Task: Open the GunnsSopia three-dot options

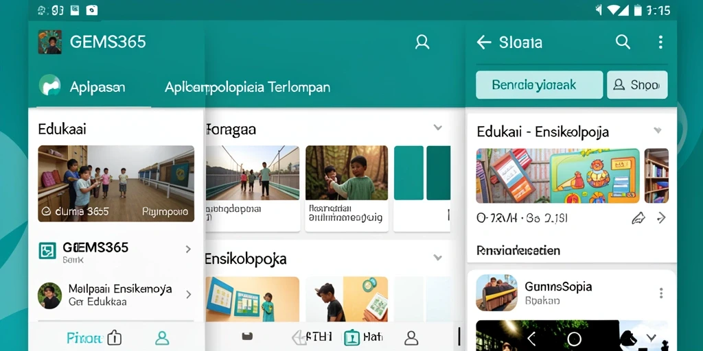Action: pyautogui.click(x=661, y=293)
